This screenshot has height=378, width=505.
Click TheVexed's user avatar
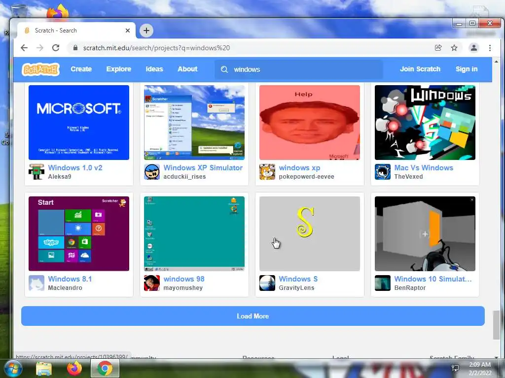(x=383, y=172)
